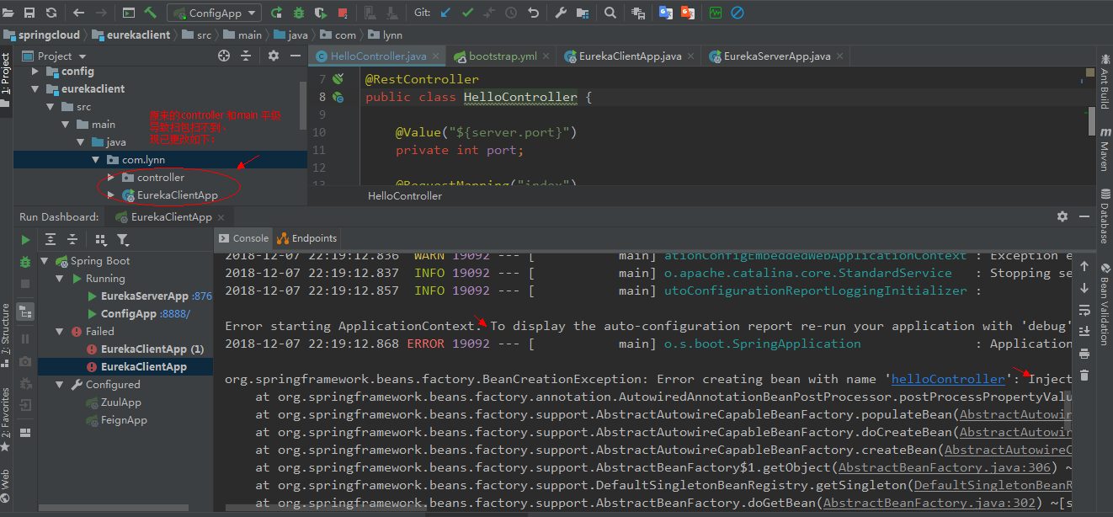The height and width of the screenshot is (517, 1113).
Task: Click lynn in the breadcrumb bar
Action: (x=392, y=35)
